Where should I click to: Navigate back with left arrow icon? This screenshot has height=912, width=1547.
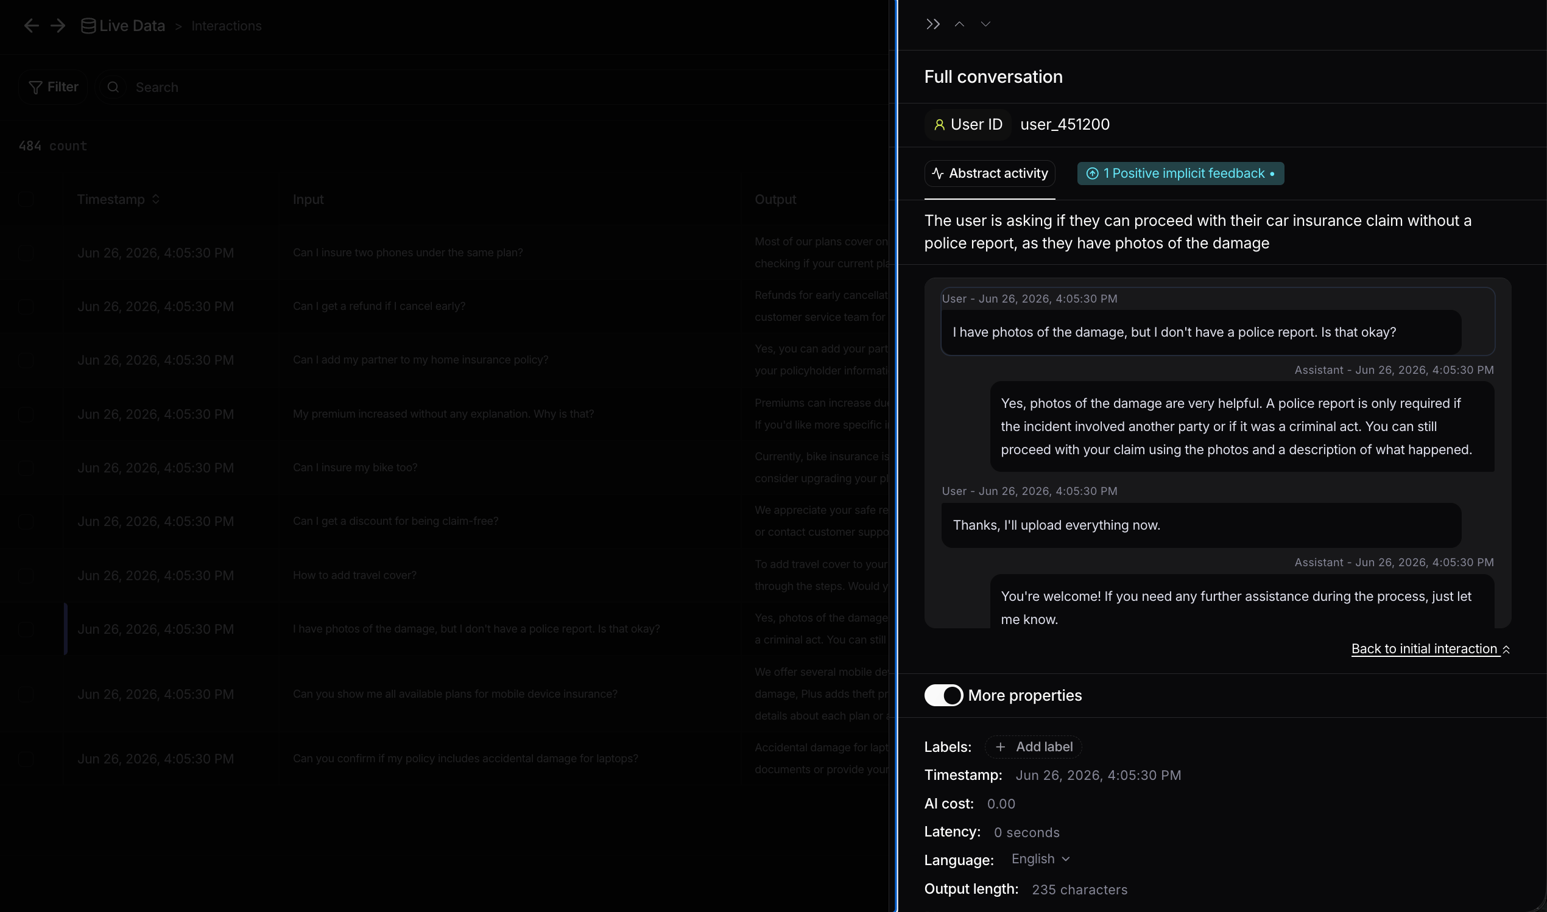tap(31, 26)
